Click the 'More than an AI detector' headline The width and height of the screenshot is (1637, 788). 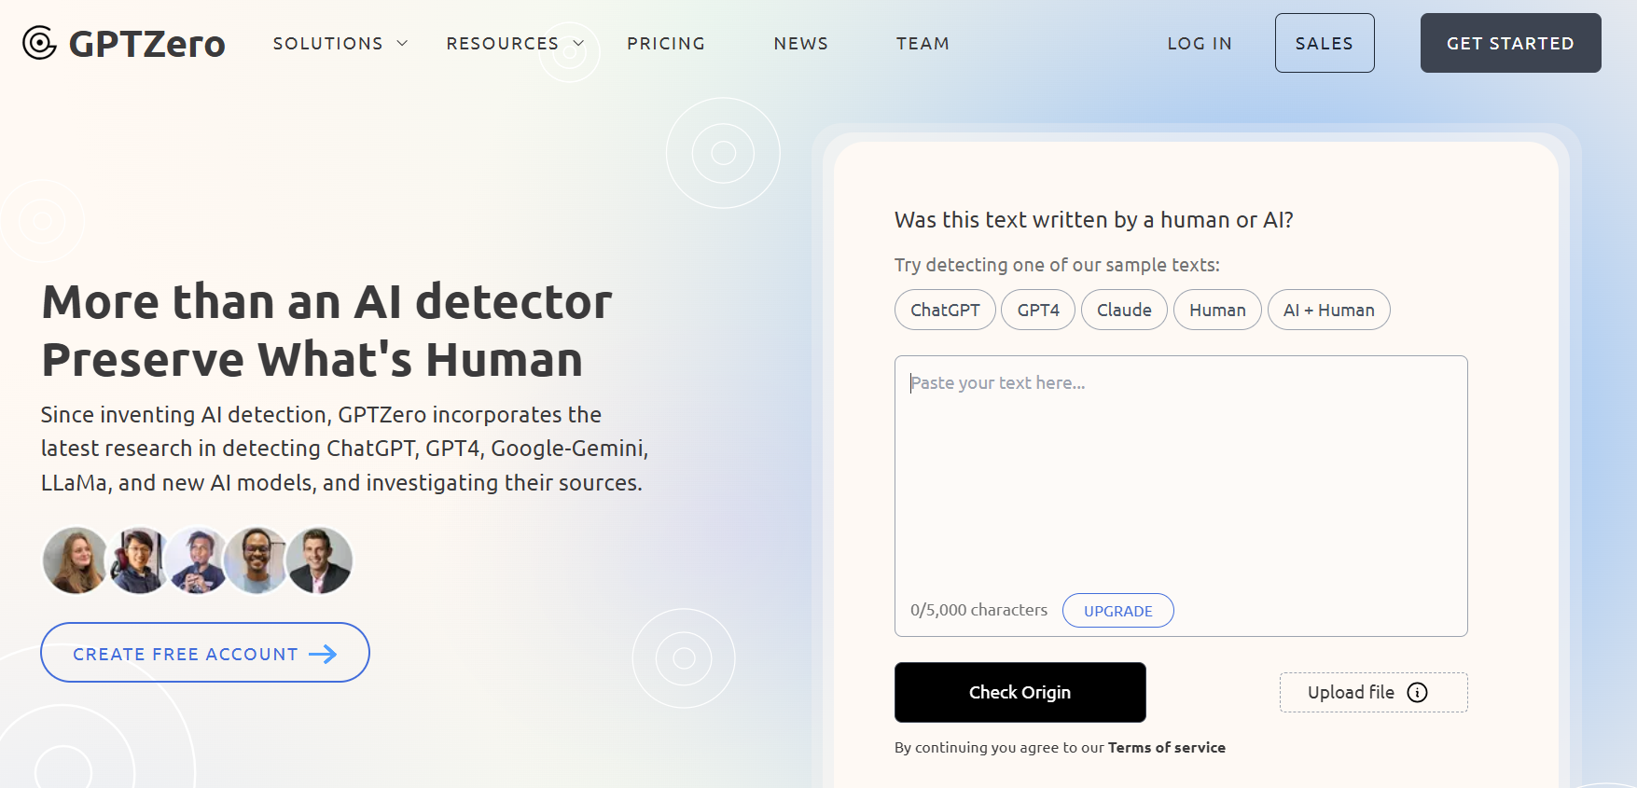[326, 301]
